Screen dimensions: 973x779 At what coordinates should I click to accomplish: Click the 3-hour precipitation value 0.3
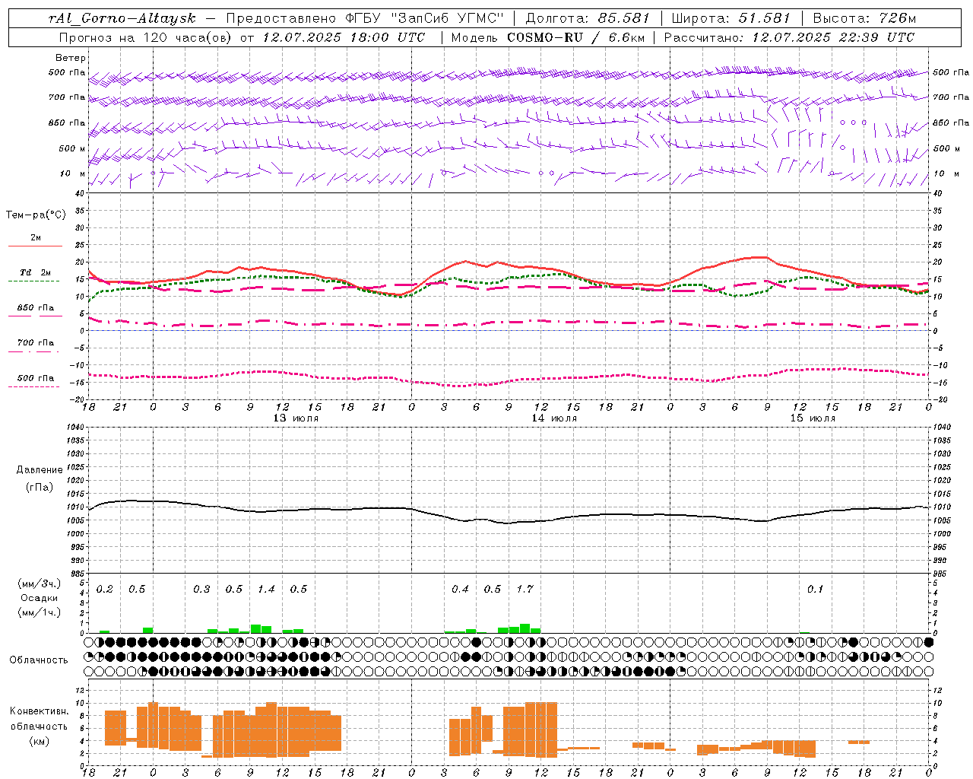click(x=201, y=589)
